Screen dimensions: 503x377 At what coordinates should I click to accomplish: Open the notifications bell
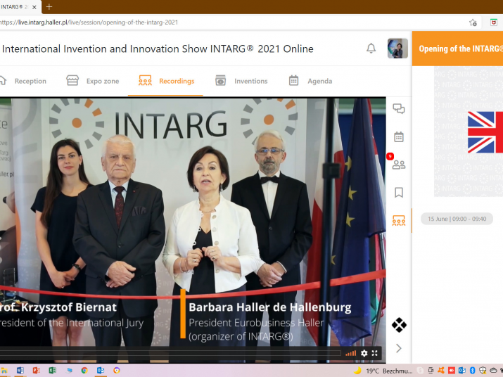[371, 49]
